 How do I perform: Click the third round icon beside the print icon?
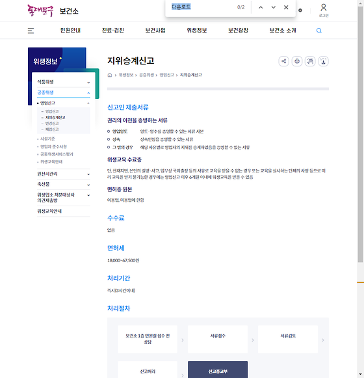point(310,61)
